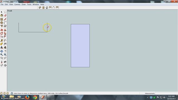Image resolution: width=178 pixels, height=100 pixels.
Task: Choose the Dimension tool
Action: 5,41
